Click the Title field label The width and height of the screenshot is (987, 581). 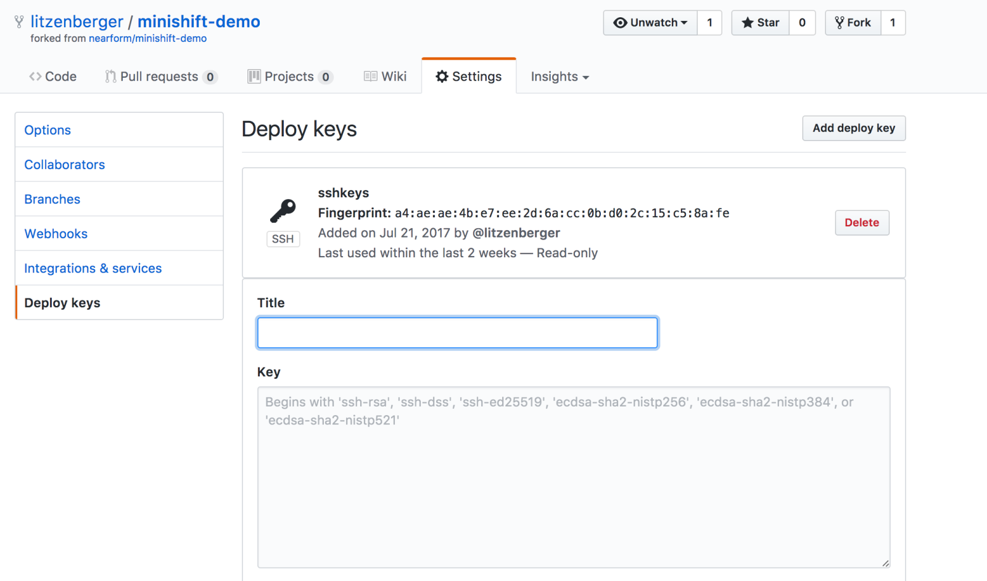click(271, 303)
